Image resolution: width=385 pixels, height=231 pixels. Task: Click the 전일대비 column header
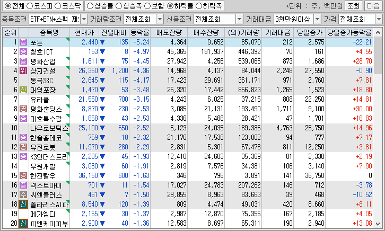click(114, 32)
